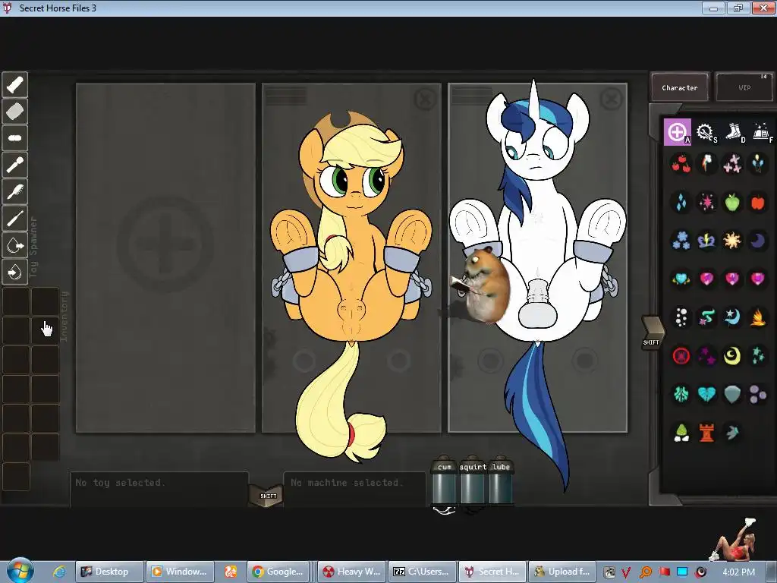Choose the teal broken heart cutie mark
This screenshot has height=583, width=777.
pyautogui.click(x=707, y=394)
